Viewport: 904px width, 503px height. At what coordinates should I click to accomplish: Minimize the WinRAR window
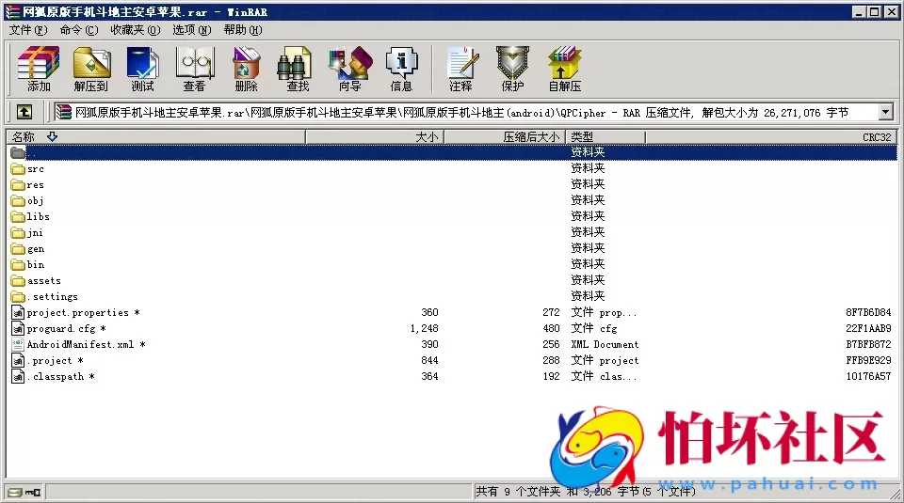(x=859, y=11)
